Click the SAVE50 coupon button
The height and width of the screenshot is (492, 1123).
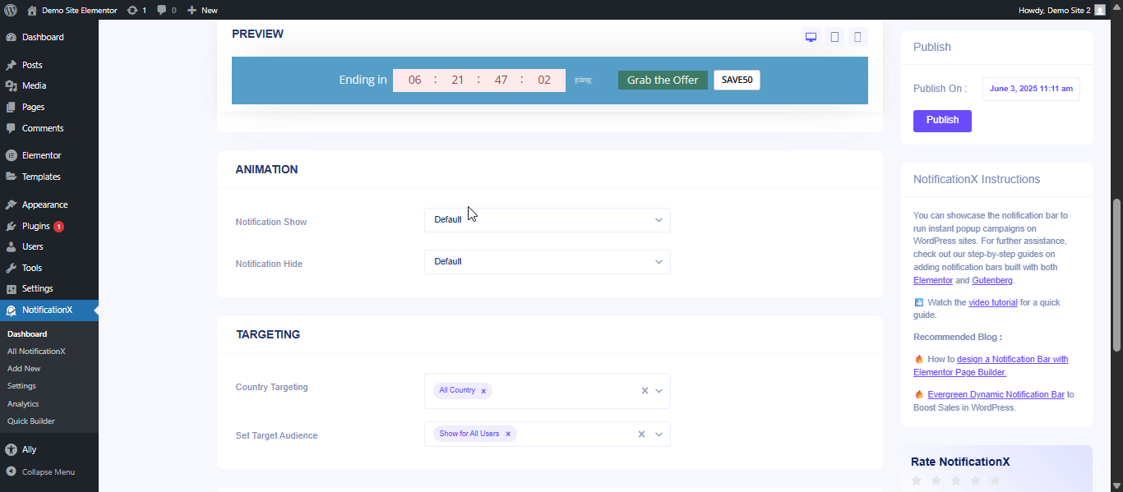point(737,80)
